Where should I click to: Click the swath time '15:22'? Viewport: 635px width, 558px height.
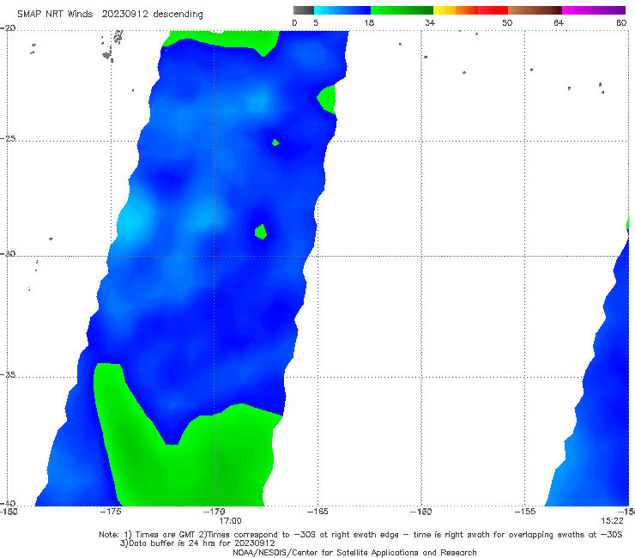tap(612, 521)
